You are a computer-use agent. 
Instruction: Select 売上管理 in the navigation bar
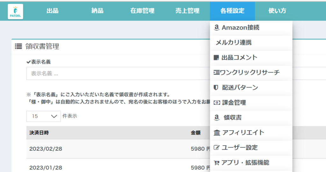[x=187, y=11]
